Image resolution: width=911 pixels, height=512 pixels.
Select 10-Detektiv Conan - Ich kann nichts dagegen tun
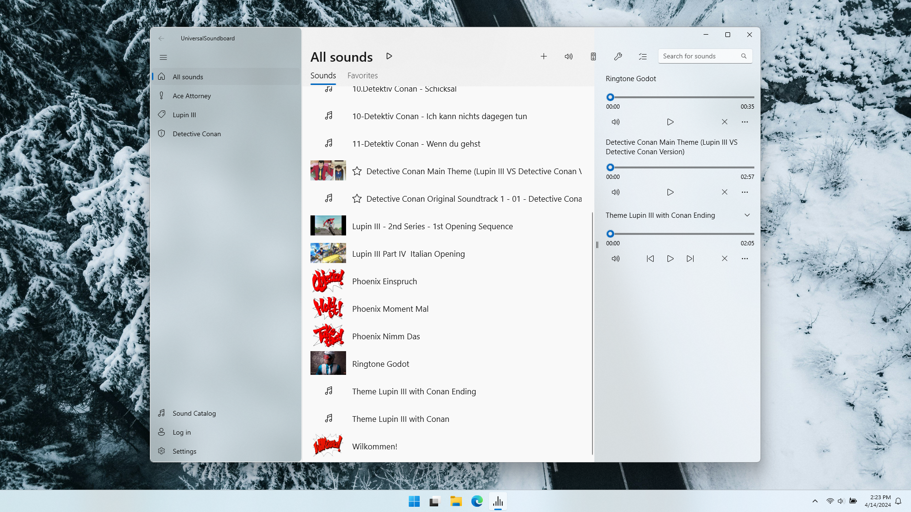tap(448, 116)
